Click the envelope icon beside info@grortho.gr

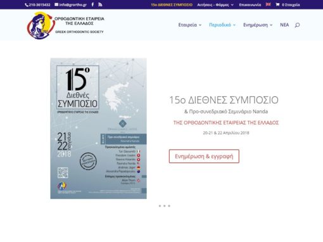tap(56, 4)
